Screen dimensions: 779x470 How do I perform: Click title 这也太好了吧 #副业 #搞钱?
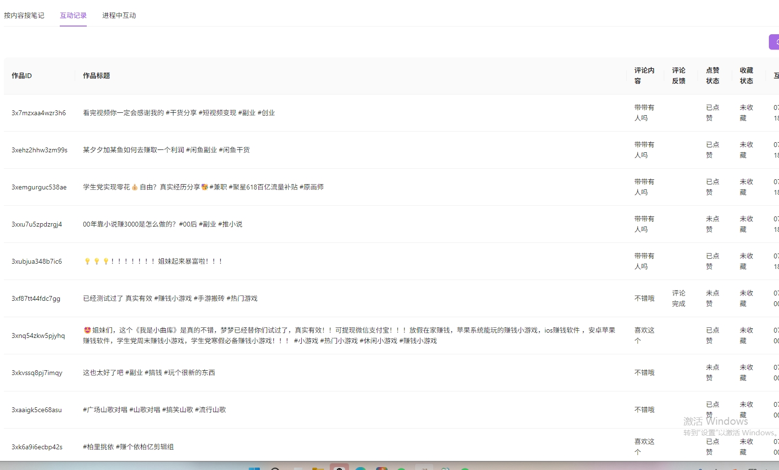pos(149,373)
